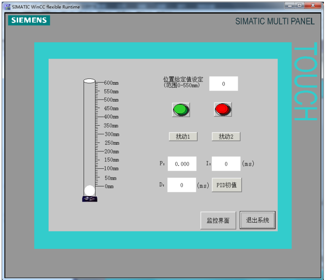
Task: Click the 范围0-550mm range text
Action: click(182, 85)
